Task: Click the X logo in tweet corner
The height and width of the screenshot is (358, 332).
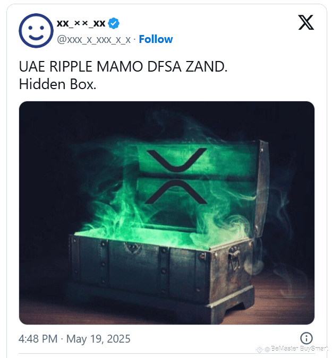Action: [x=306, y=22]
